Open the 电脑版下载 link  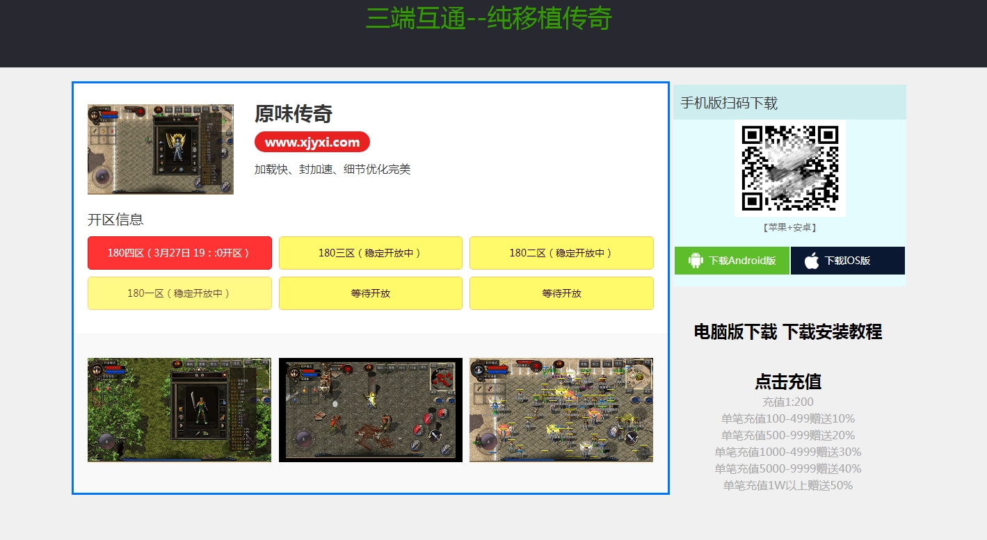pyautogui.click(x=735, y=332)
